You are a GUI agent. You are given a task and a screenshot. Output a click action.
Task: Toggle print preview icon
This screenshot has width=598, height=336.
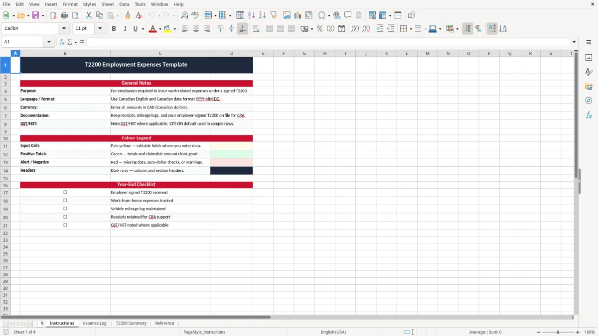[x=75, y=15]
